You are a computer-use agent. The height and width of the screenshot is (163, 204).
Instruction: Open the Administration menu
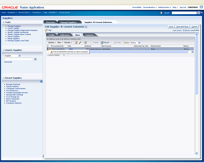tap(164, 7)
